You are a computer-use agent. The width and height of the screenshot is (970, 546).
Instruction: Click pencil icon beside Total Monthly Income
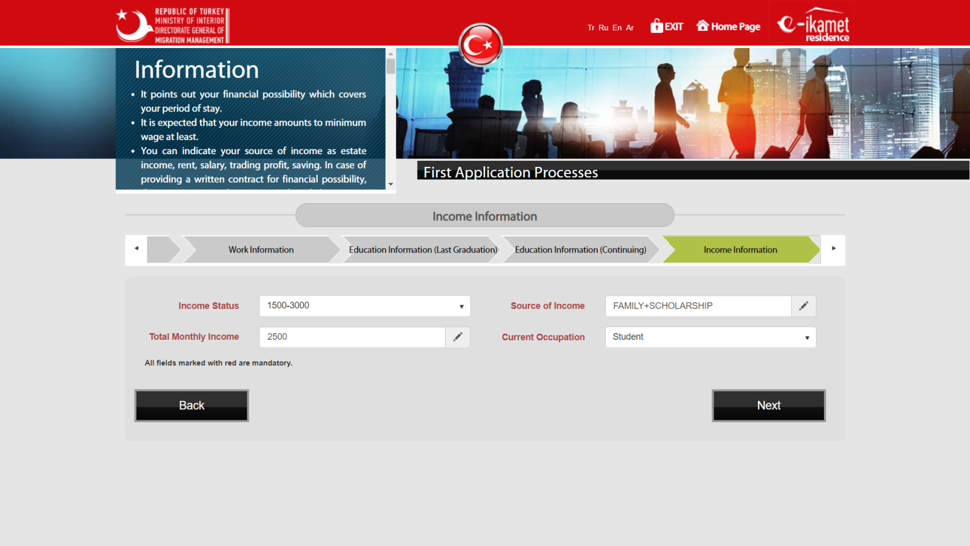[x=458, y=337]
